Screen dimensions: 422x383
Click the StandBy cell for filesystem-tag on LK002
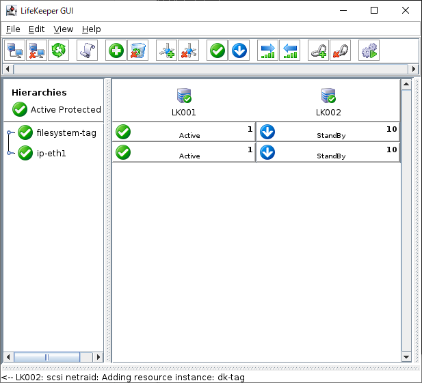click(328, 132)
